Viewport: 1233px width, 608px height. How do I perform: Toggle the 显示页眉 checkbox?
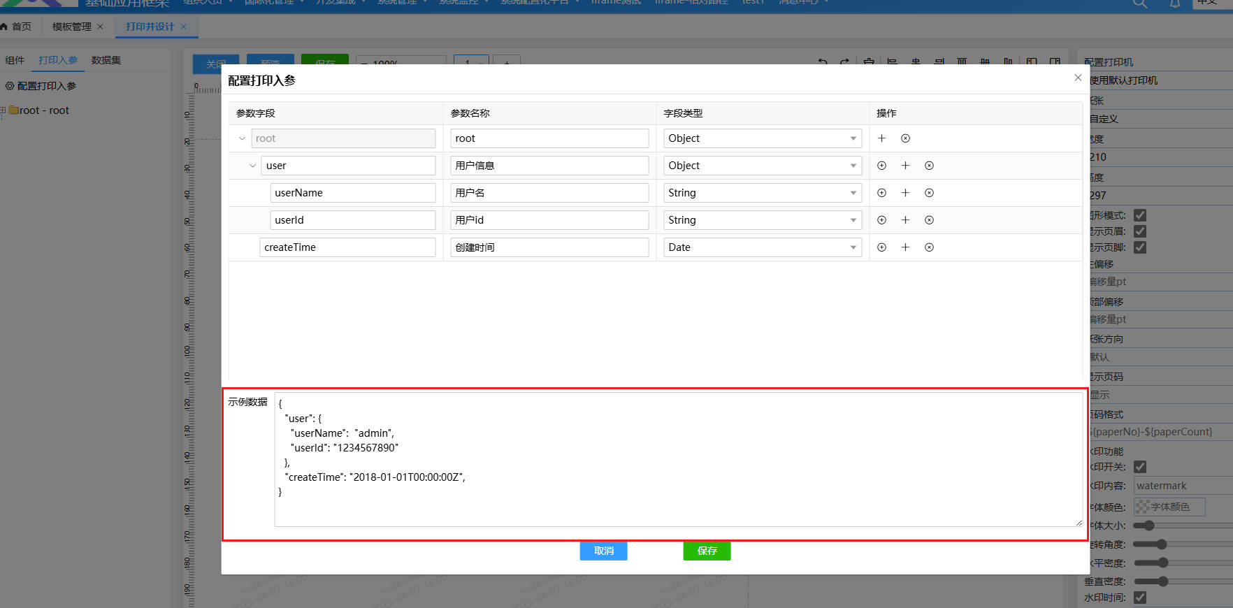1140,231
